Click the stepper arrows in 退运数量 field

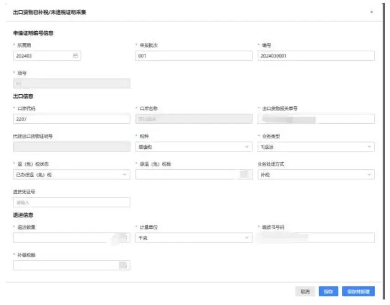pos(127,238)
